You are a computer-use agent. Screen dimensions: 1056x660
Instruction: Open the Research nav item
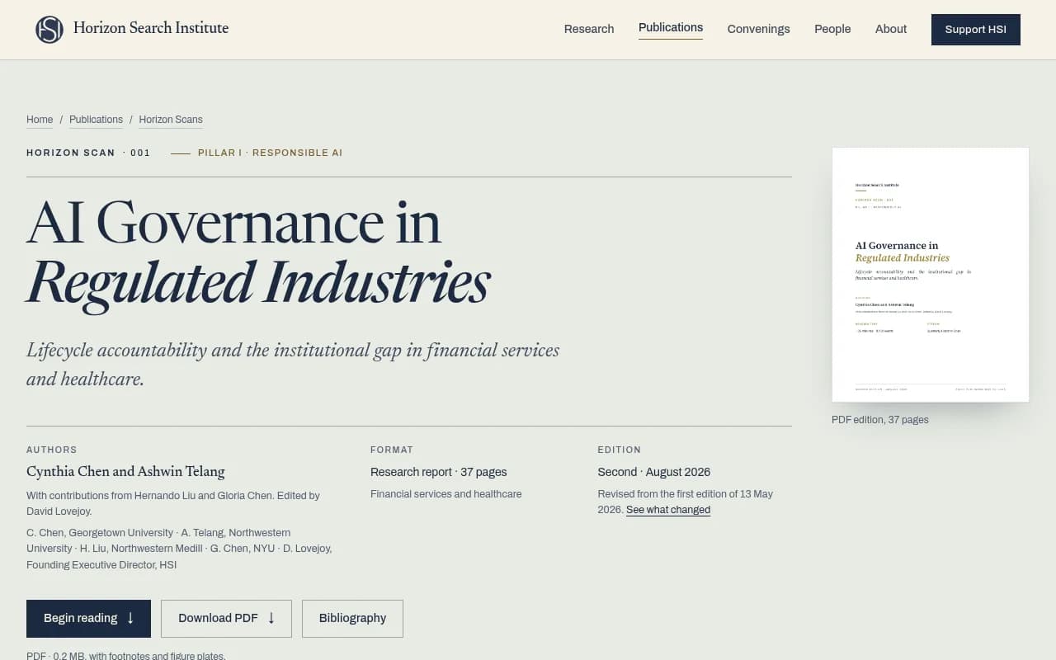click(589, 29)
